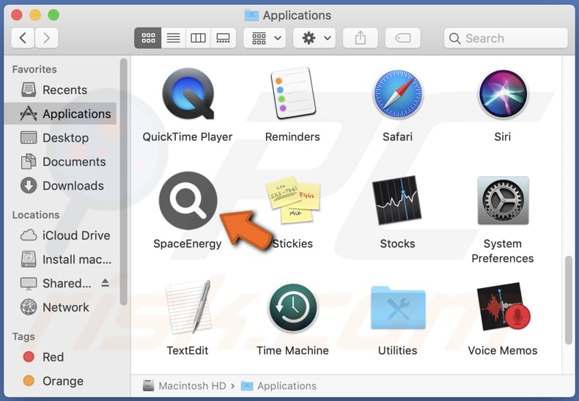Open the group-by arrangement dropdown
This screenshot has width=579, height=401.
tap(265, 37)
